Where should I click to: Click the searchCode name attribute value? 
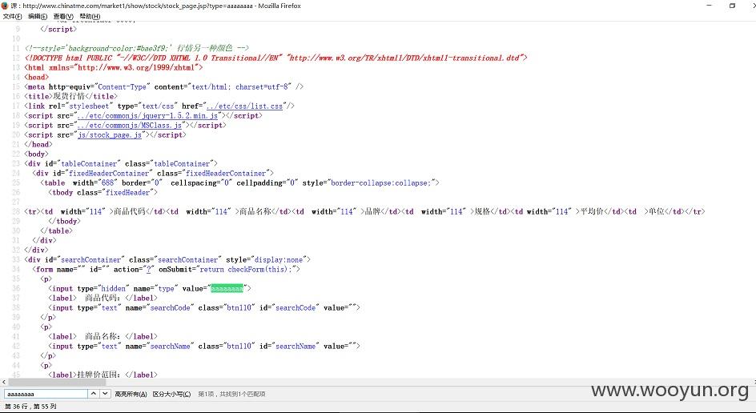coord(171,308)
